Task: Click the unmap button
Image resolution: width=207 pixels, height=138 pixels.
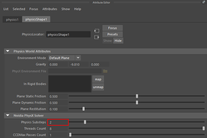Action: 98,87
